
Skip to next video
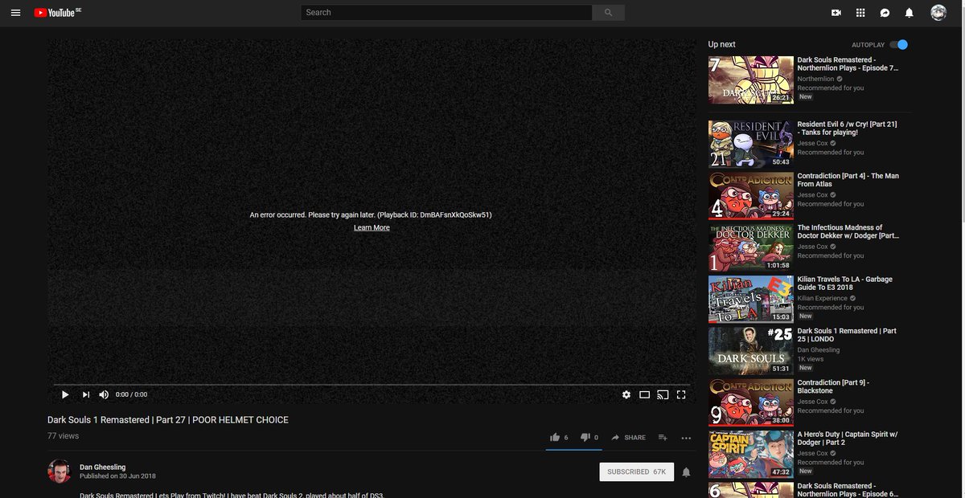[x=86, y=394]
